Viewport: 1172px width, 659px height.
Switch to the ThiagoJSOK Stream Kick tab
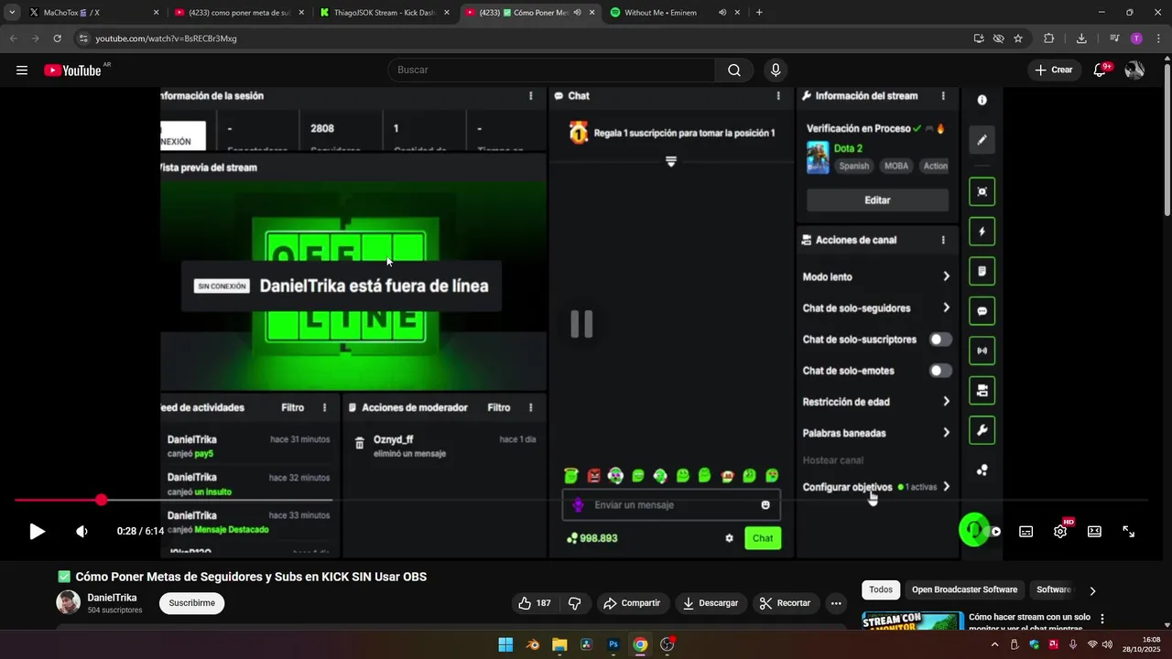coord(383,13)
